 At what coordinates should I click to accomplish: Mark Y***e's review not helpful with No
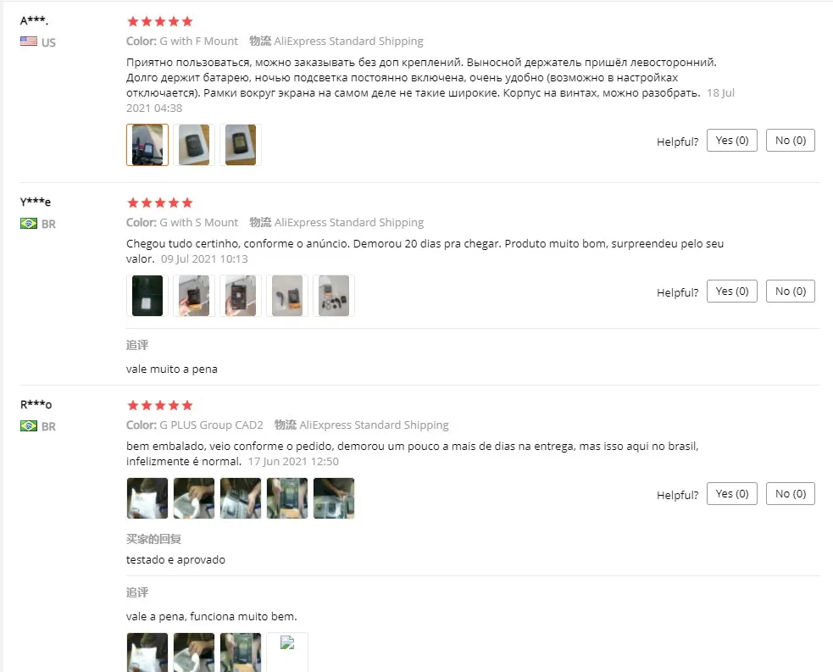[790, 292]
